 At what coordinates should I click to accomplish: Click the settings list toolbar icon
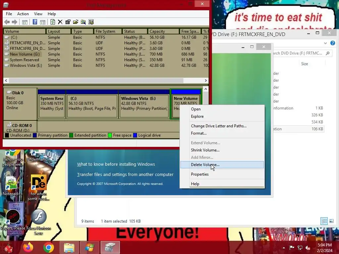tap(91, 22)
